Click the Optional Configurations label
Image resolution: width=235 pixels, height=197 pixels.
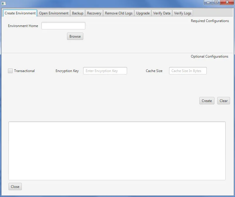[209, 56]
